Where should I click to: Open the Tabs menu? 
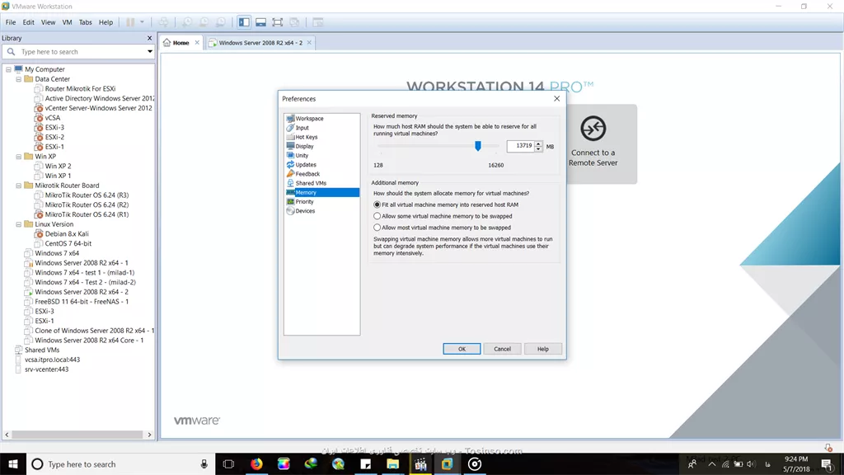85,22
